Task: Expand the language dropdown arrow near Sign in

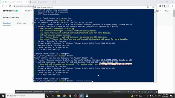Action: pos(160,11)
